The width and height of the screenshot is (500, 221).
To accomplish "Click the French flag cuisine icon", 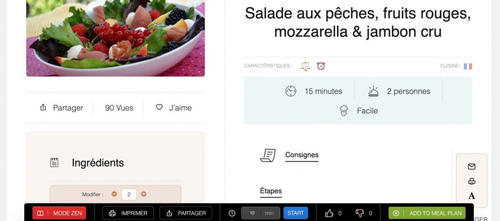I will point(468,66).
